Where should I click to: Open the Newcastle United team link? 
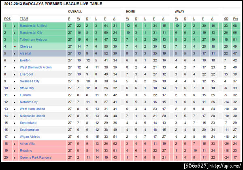[32, 116]
